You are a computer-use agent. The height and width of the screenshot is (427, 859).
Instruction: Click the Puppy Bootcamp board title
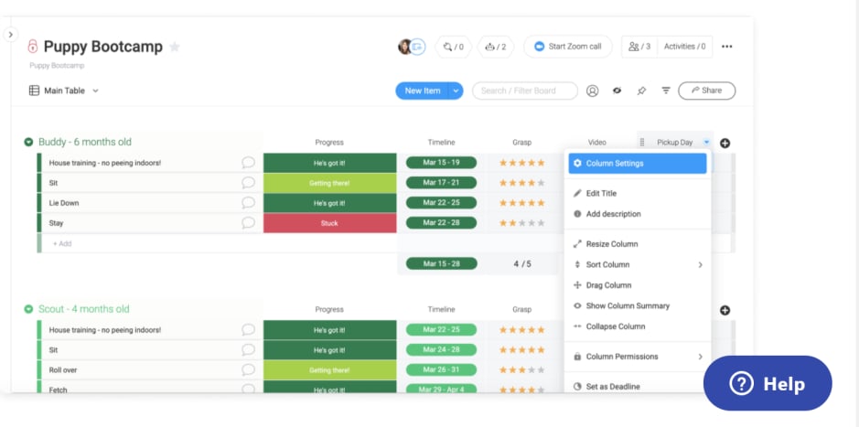103,47
